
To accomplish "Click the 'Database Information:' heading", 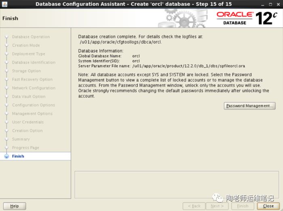I will pos(101,51).
